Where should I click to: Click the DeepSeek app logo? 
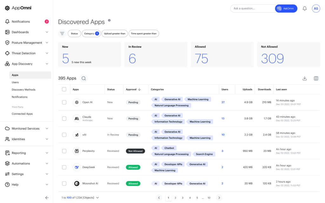77,167
